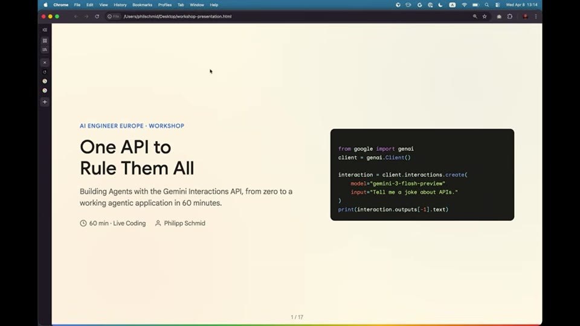
Task: Click the profile avatar in Chrome toolbar
Action: click(x=525, y=16)
